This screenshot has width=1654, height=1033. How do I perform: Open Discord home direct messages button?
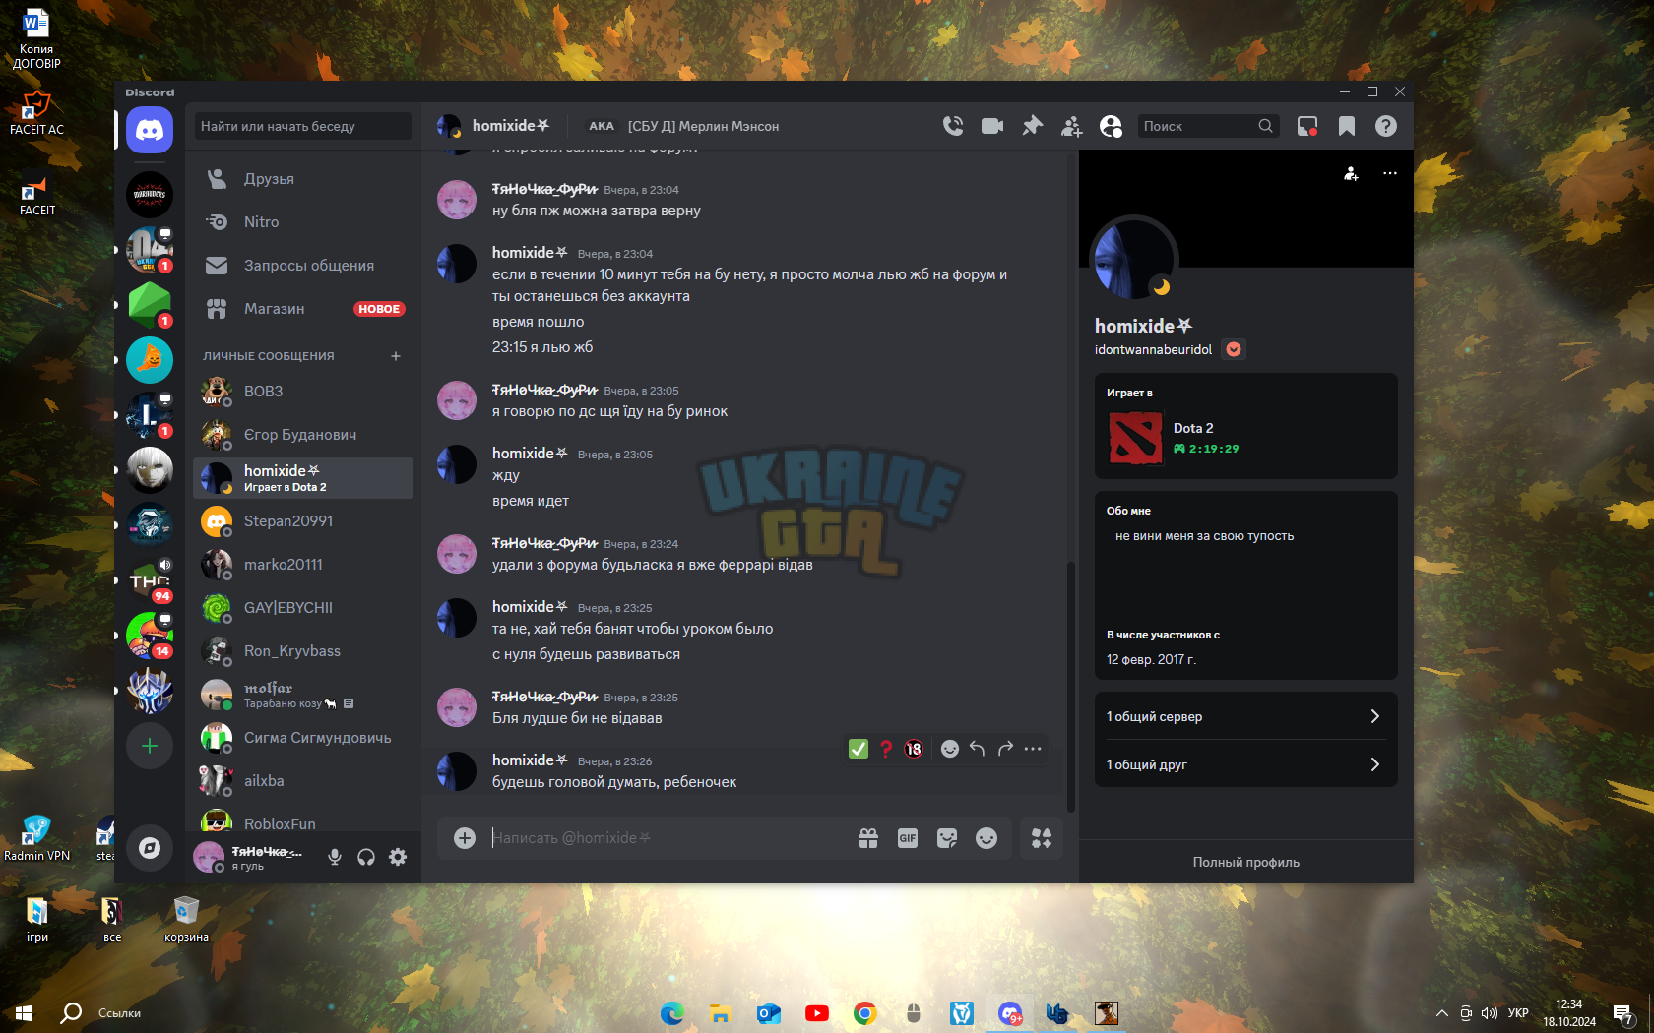[150, 130]
